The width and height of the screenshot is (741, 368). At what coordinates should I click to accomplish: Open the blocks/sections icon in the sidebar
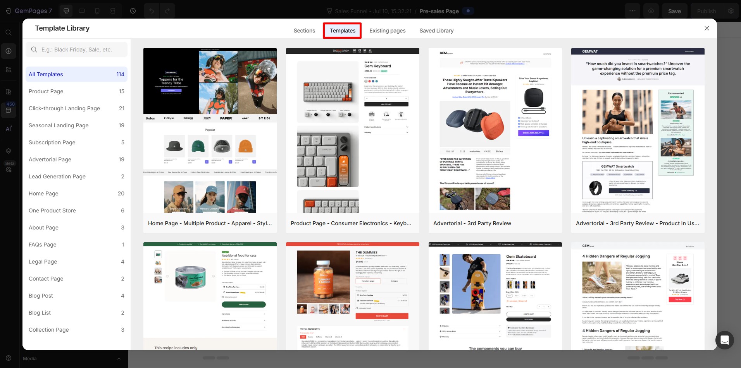point(9,69)
